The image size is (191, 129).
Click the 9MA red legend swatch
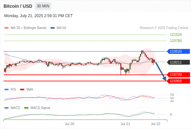point(22,90)
